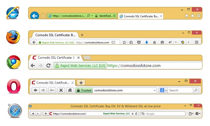
Task: Click Firefox back arrow button
Action: click(34, 42)
